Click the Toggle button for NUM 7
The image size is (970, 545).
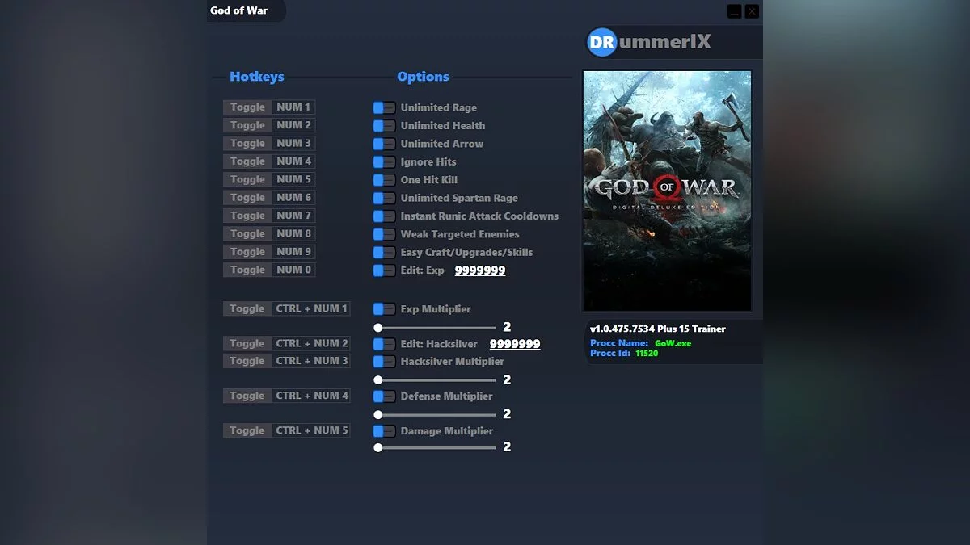tap(247, 216)
